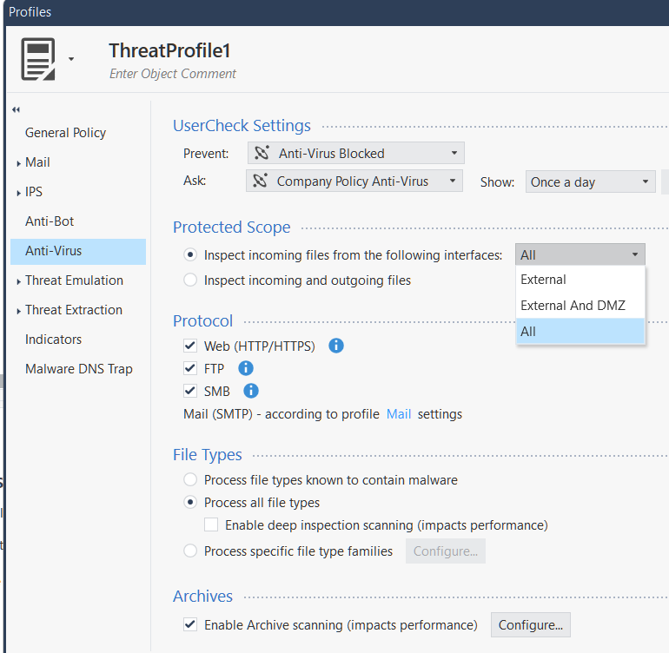Click the Mail profile settings link
The image size is (669, 653).
[399, 414]
